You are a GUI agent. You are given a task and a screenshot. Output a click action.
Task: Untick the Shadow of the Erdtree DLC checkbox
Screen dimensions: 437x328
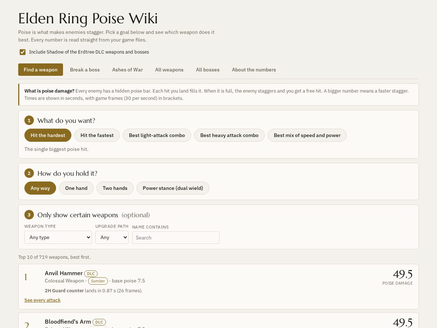23,52
